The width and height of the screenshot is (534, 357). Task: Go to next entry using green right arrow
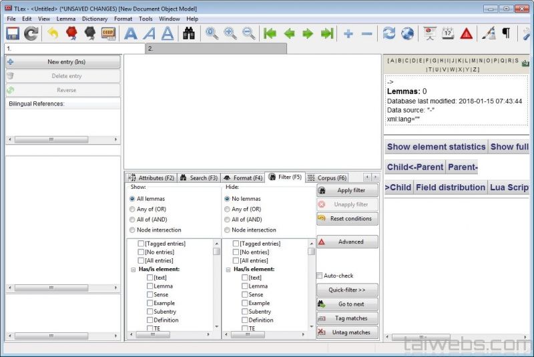click(308, 33)
